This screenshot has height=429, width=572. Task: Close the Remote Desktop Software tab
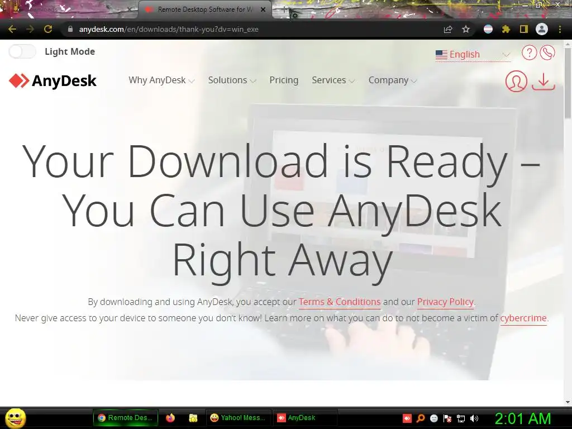point(263,9)
